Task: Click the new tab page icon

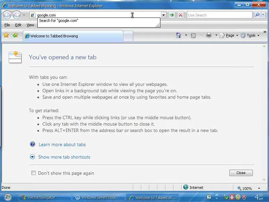Action: pyautogui.click(x=15, y=57)
